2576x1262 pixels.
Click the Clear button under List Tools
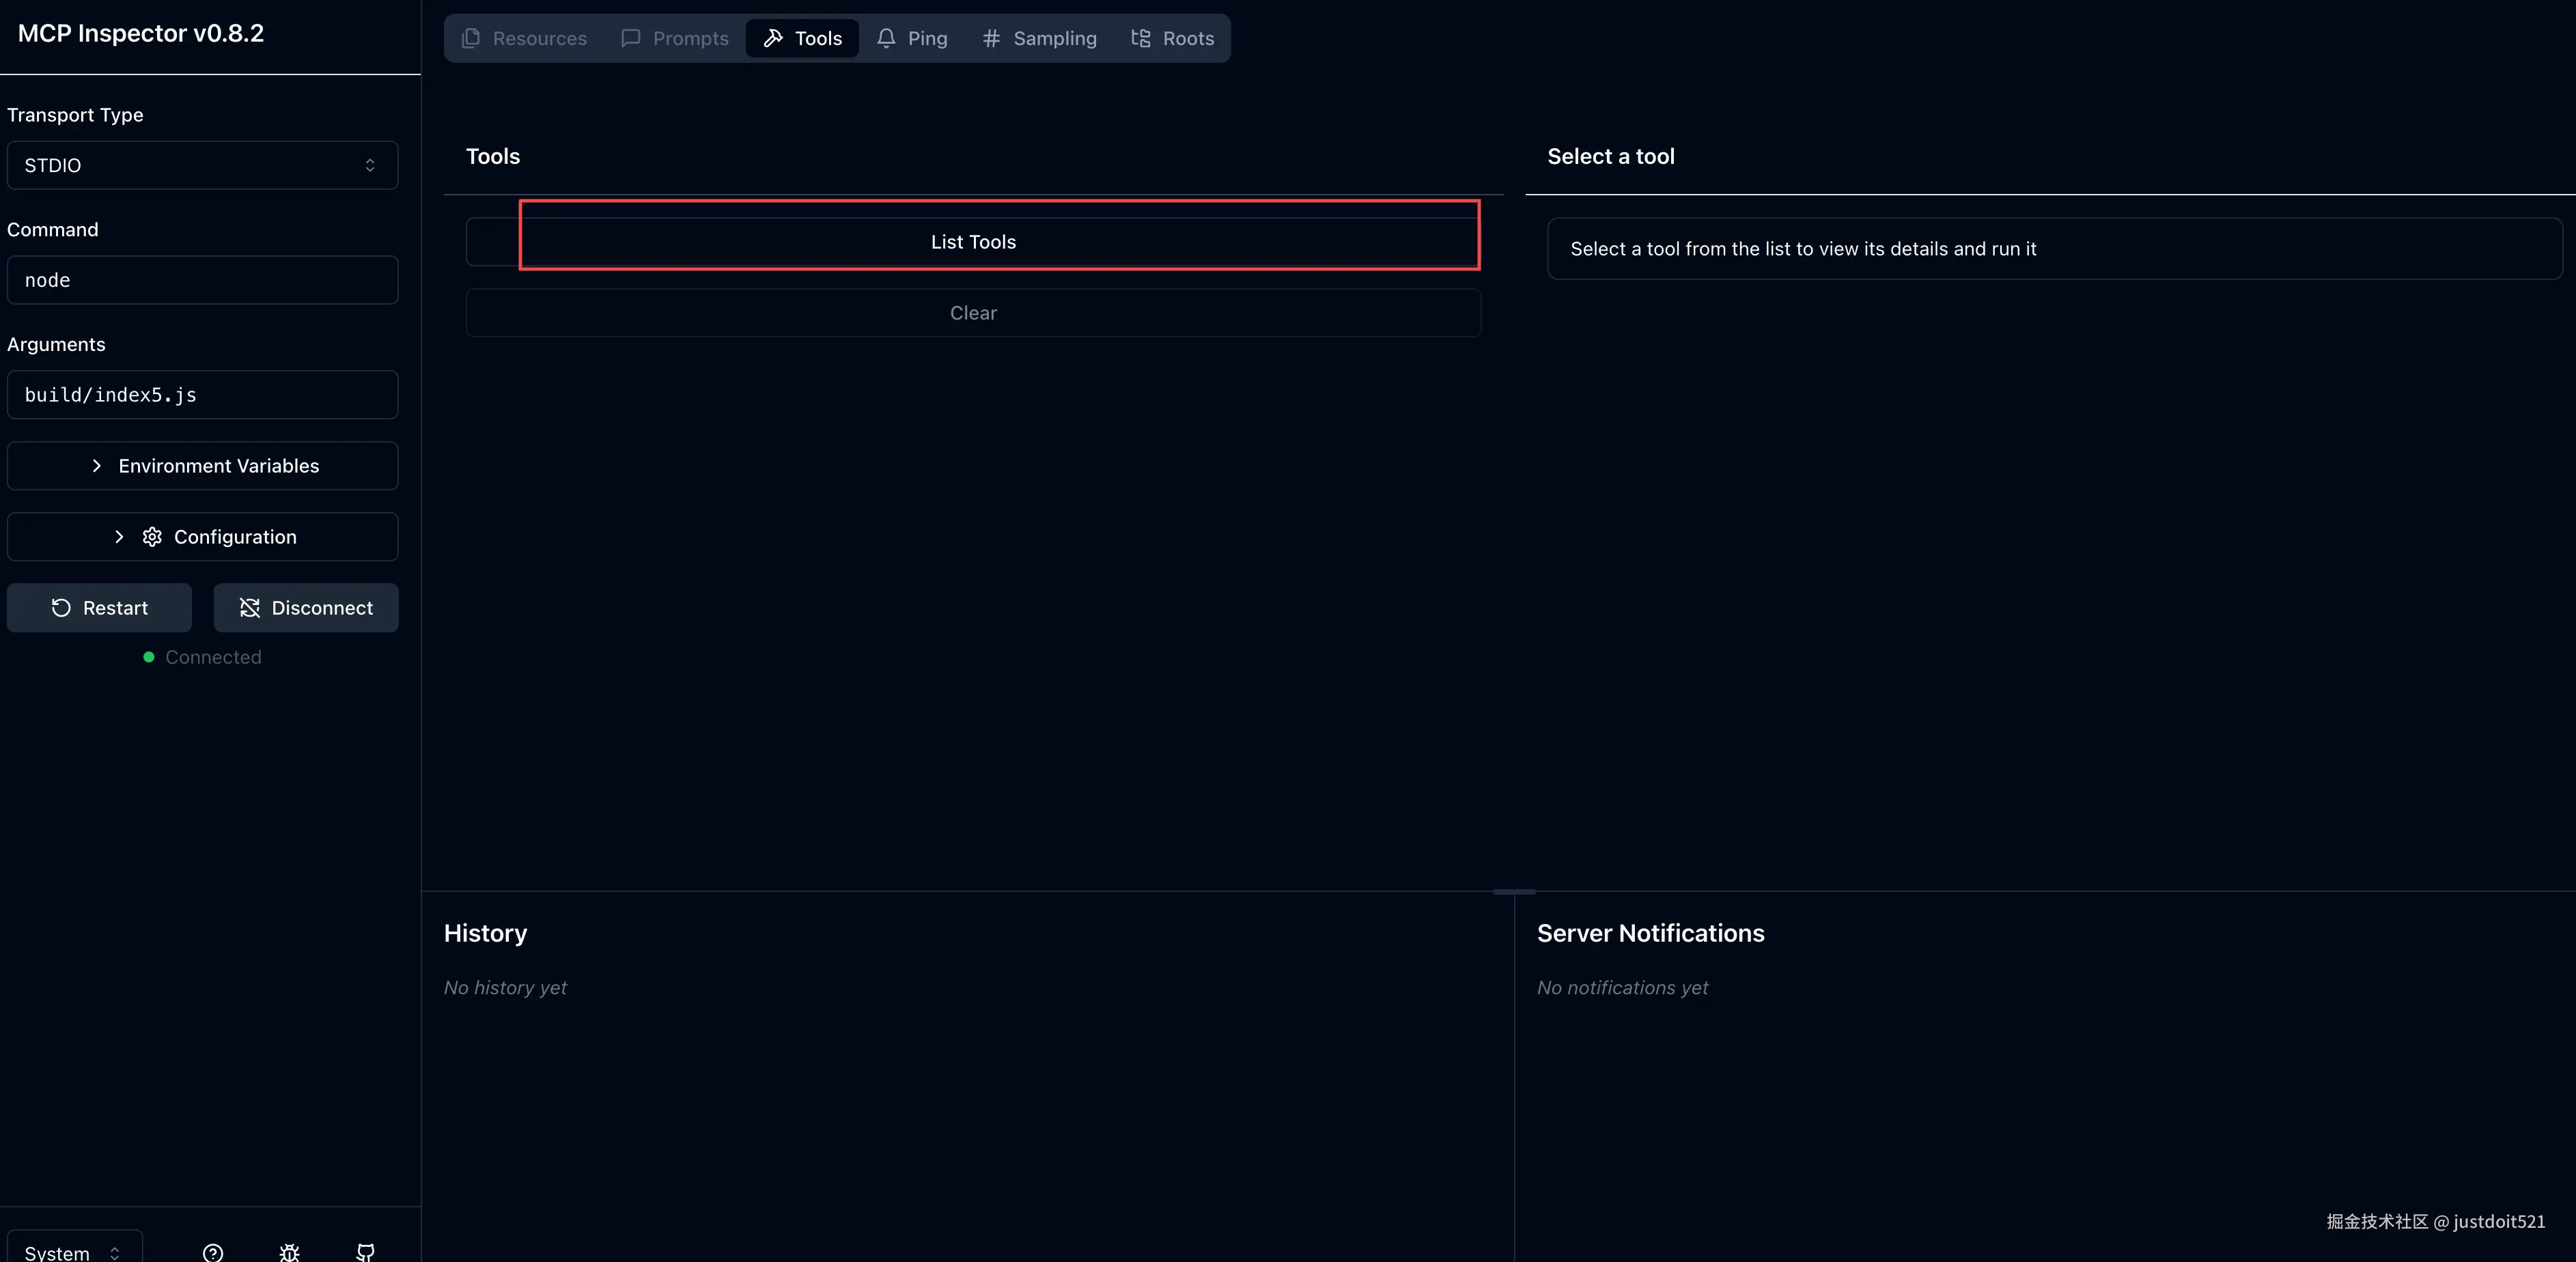coord(973,313)
